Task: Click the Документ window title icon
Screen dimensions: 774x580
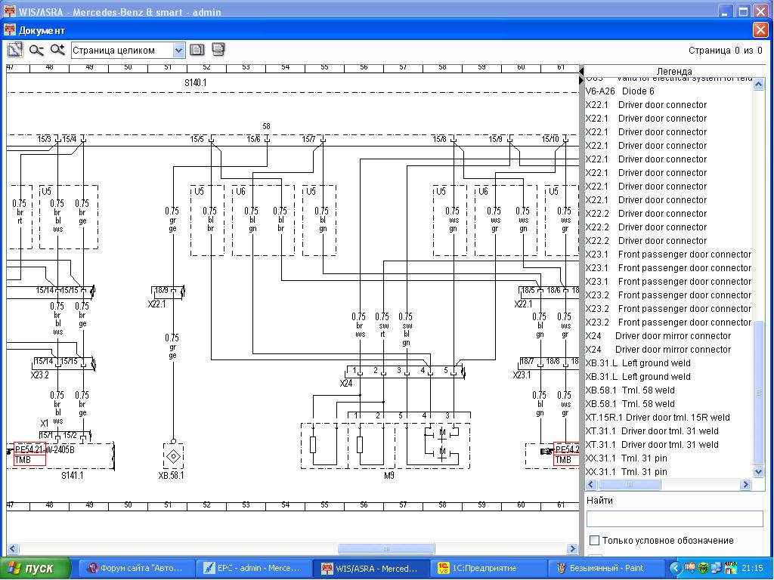Action: pyautogui.click(x=9, y=30)
